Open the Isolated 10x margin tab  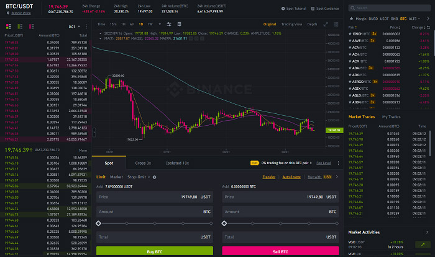[x=177, y=163]
